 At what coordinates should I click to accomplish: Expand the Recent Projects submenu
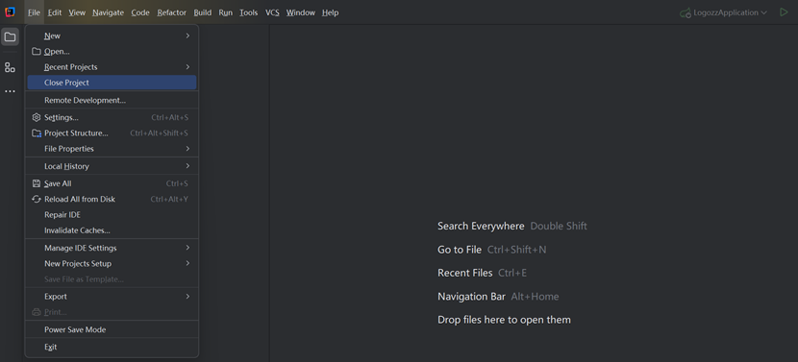pos(112,66)
